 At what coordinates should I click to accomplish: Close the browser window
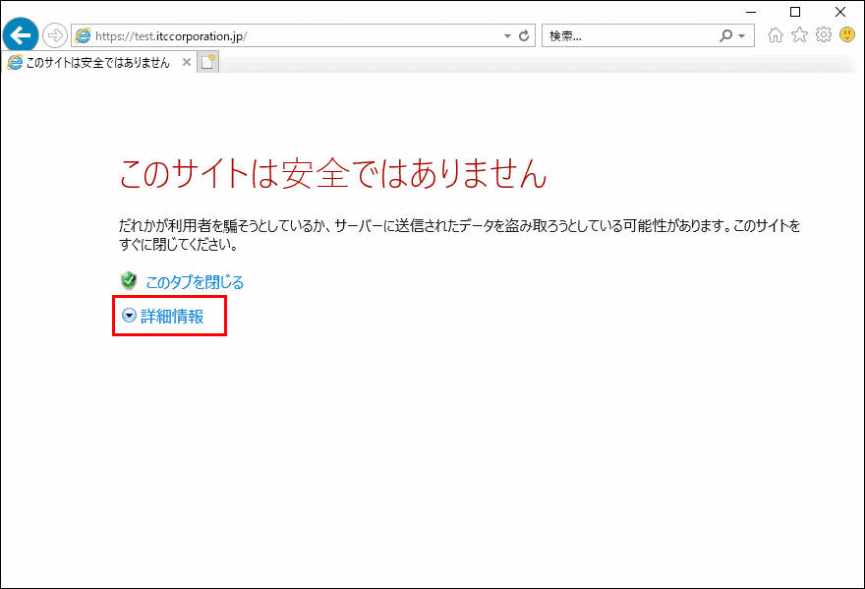click(840, 12)
